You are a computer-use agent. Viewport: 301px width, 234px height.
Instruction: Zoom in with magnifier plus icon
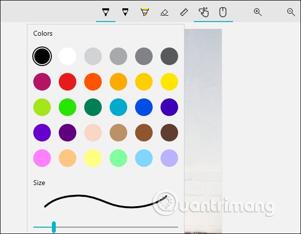(258, 12)
